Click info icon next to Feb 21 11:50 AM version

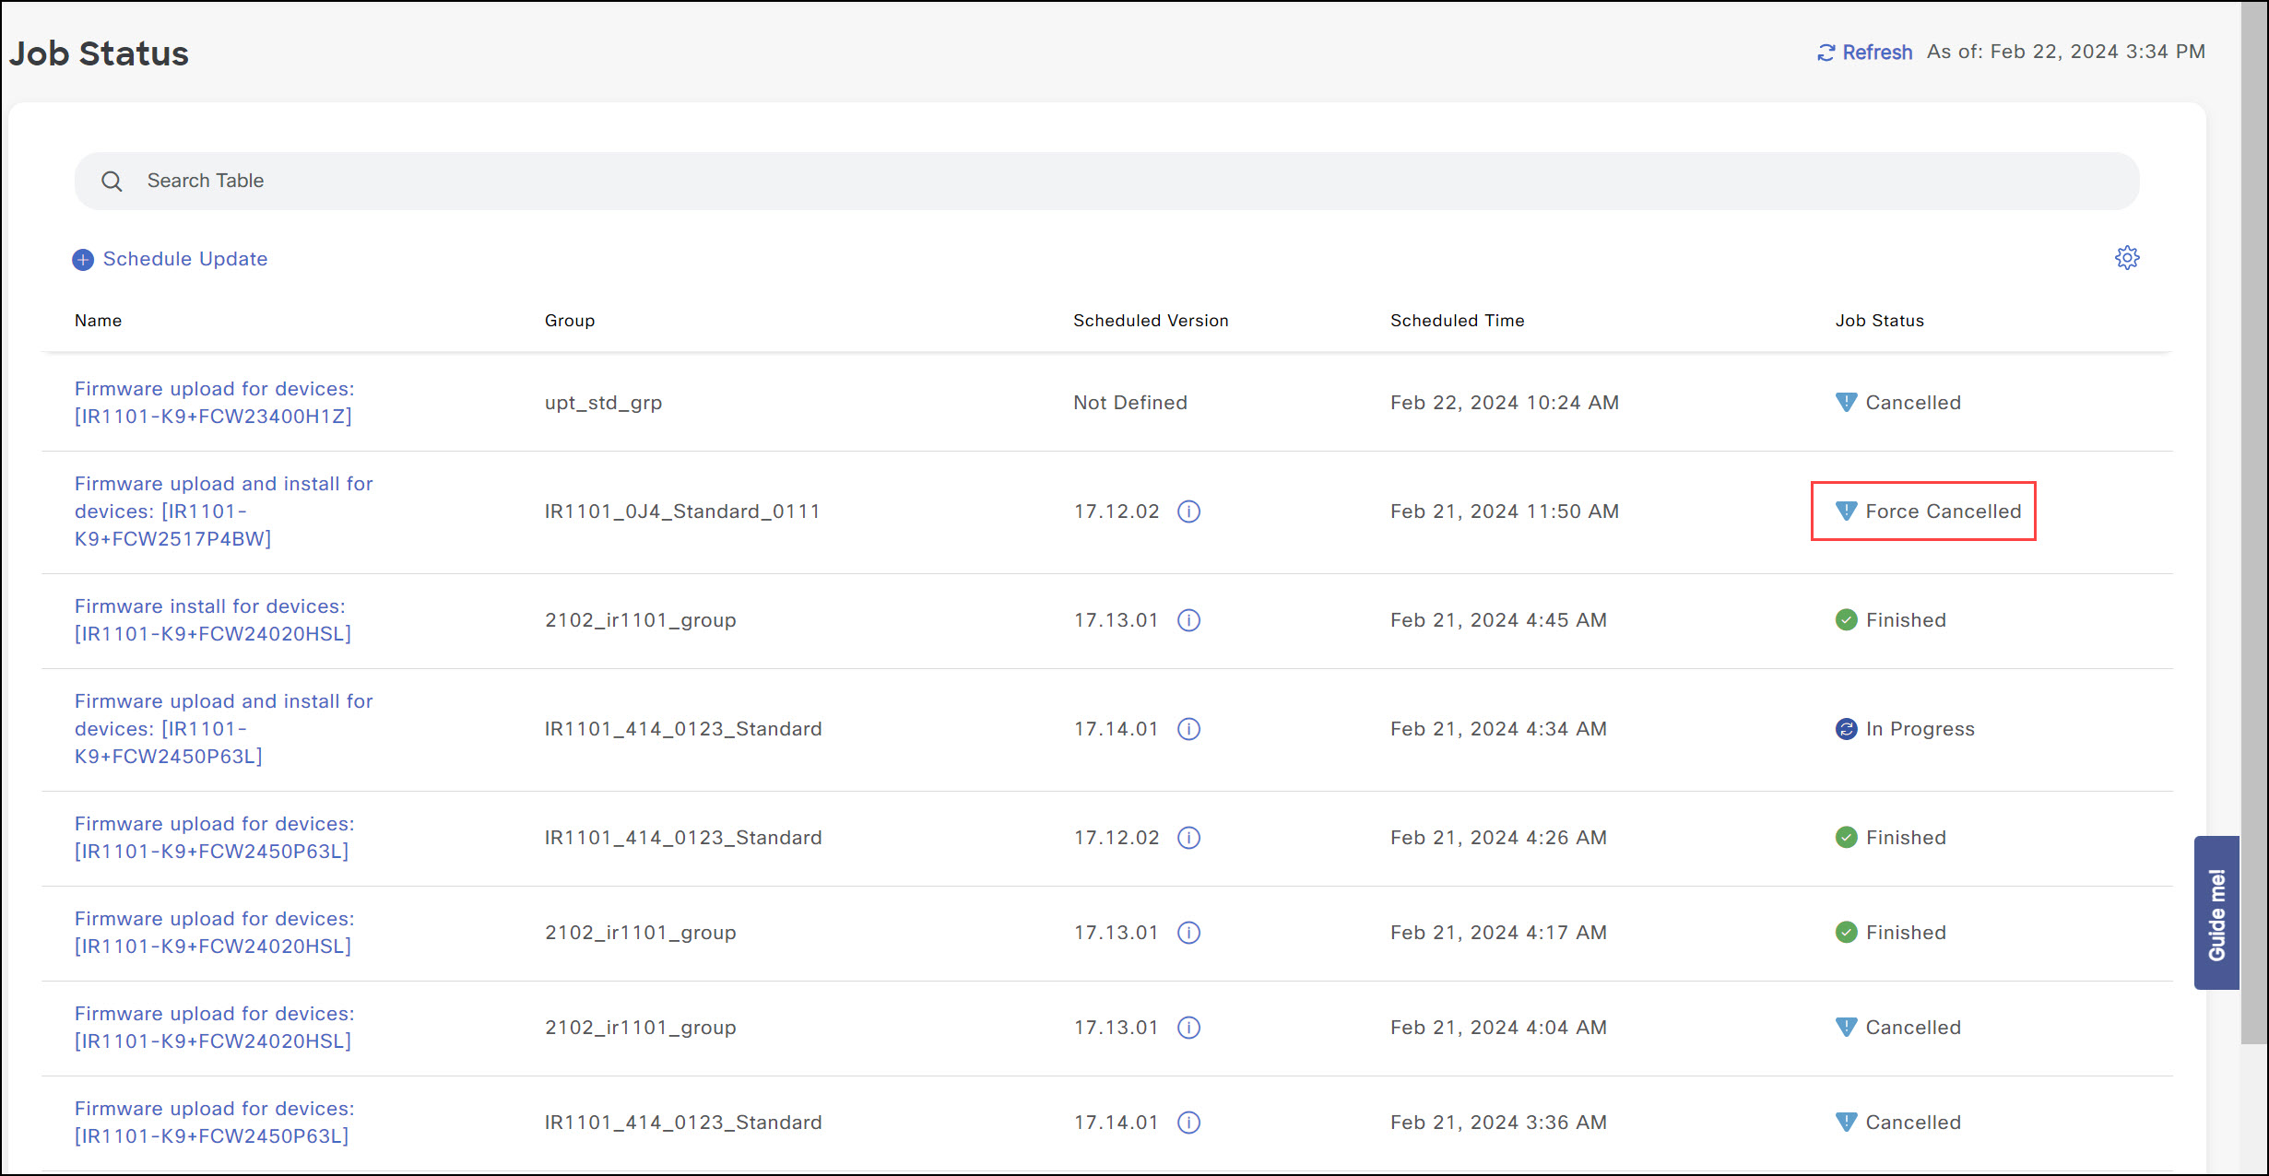[x=1188, y=512]
